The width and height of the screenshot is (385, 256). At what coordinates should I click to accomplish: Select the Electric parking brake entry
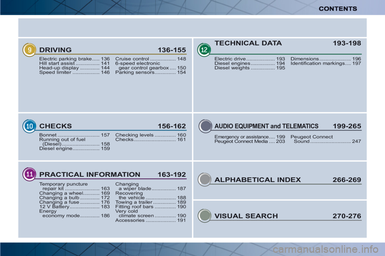click(75, 59)
